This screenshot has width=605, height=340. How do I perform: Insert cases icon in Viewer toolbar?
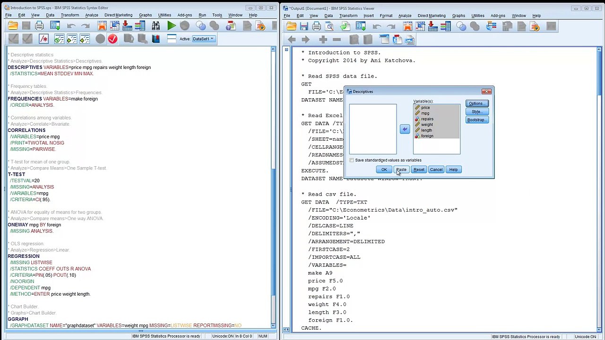click(432, 26)
